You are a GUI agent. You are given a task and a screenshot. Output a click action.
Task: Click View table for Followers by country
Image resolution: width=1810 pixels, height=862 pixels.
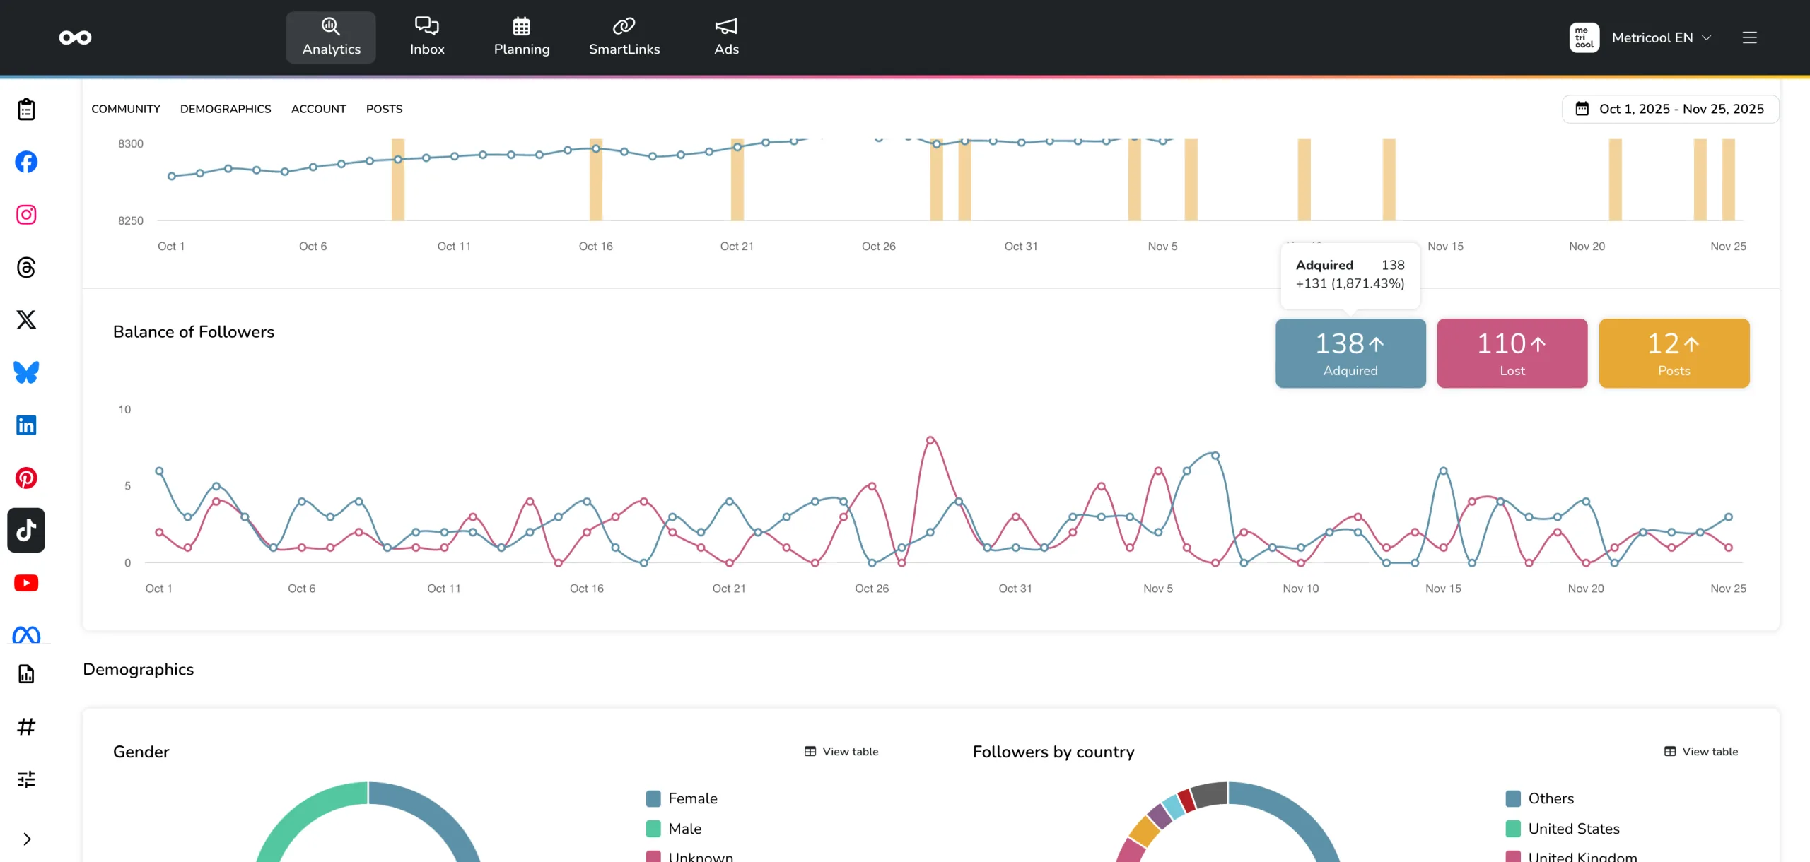[1701, 752]
